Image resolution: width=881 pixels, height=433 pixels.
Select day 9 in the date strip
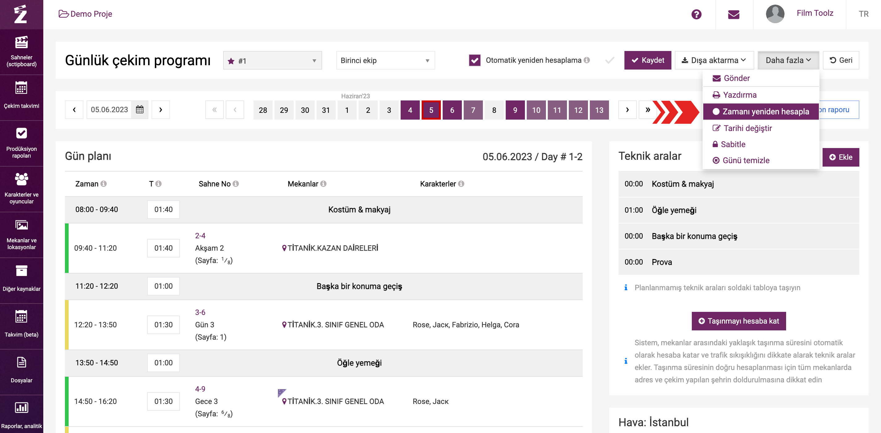pyautogui.click(x=515, y=110)
